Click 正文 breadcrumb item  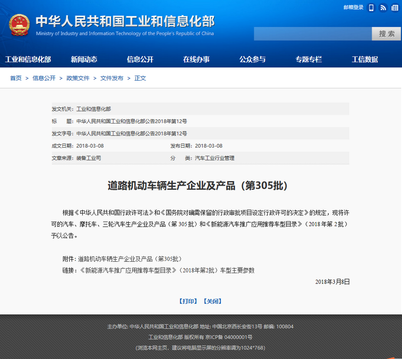tap(140, 78)
